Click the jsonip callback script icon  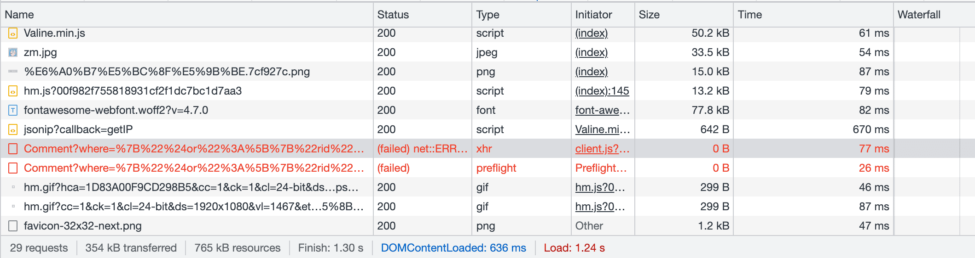point(13,129)
